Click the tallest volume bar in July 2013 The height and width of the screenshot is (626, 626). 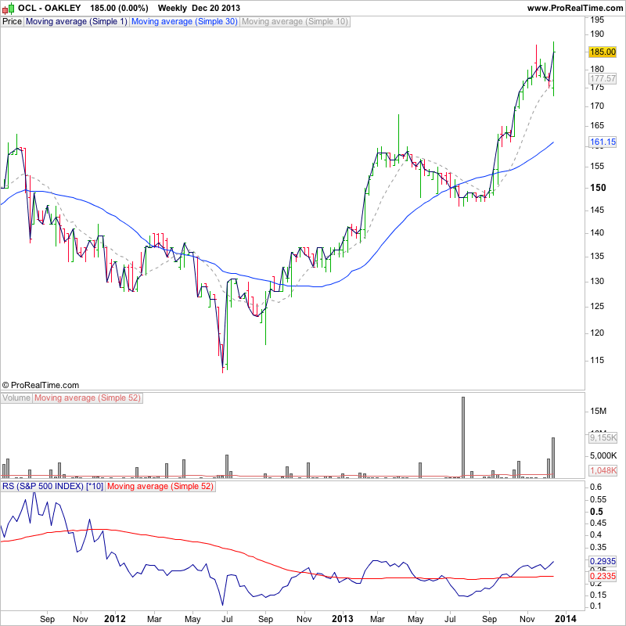tap(463, 437)
